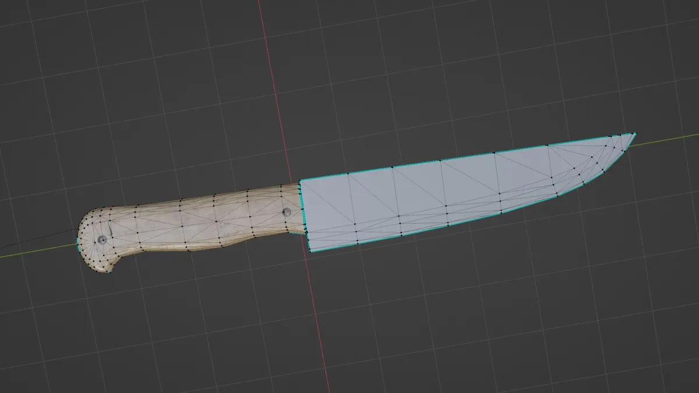Viewport: 699px width, 393px height.
Task: Select the handle rivet nearest the blade
Action: tap(287, 213)
